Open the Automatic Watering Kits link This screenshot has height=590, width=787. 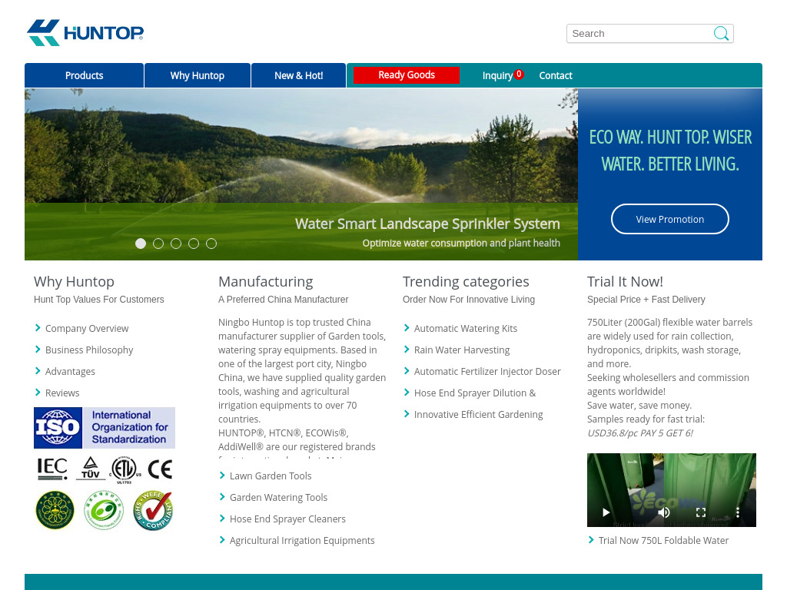[465, 329]
